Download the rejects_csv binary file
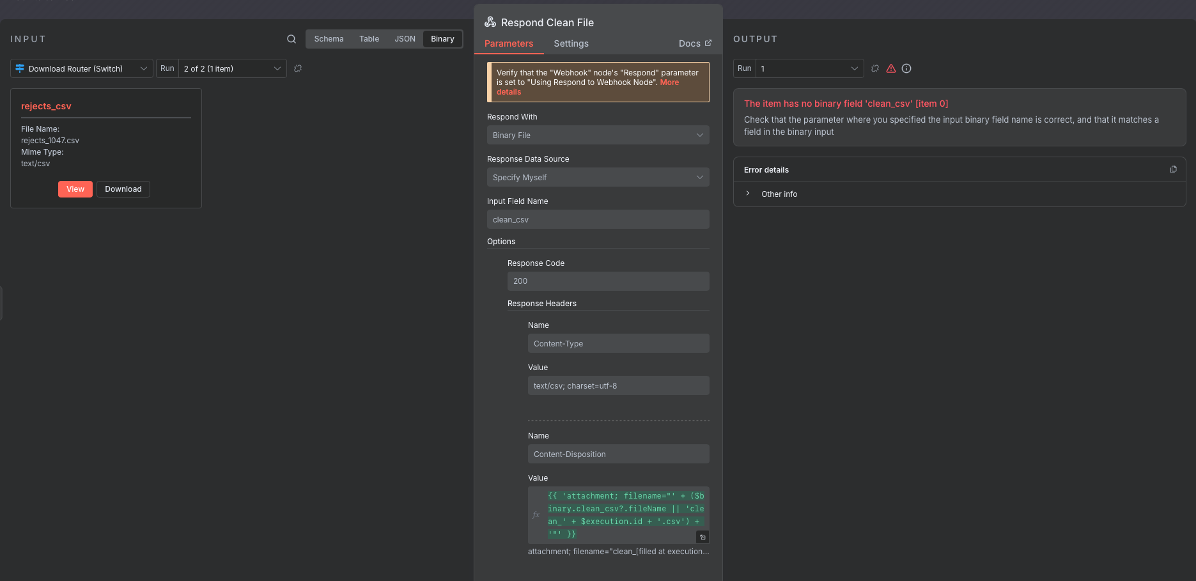The image size is (1196, 581). 123,189
